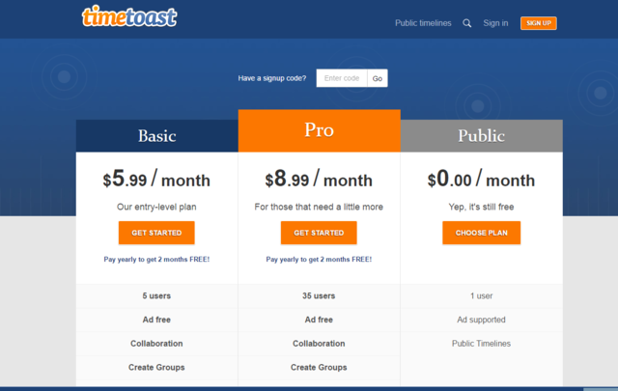Select the Basic plan header
618x391 pixels.
(x=156, y=135)
